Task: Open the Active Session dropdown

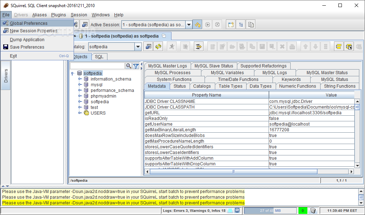Action: click(189, 24)
